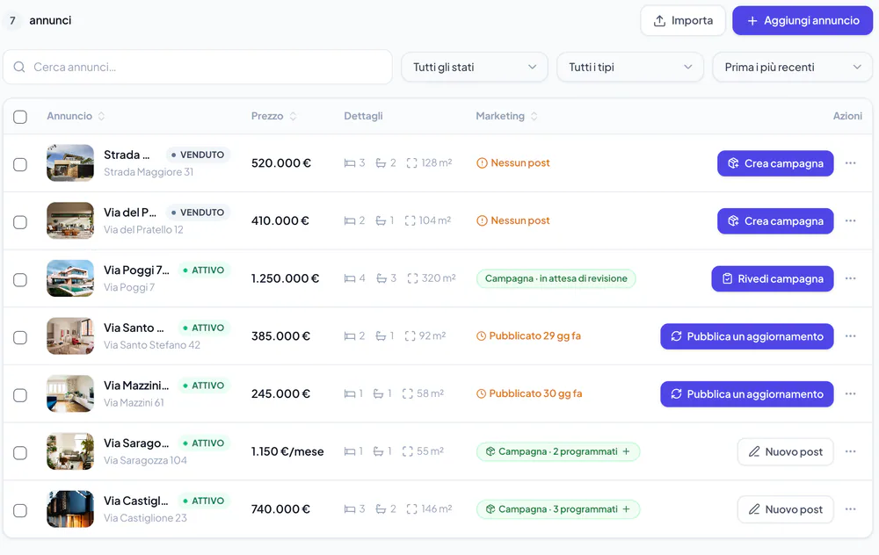Click the magnifier icon in search box
The width and height of the screenshot is (879, 555).
click(x=19, y=68)
